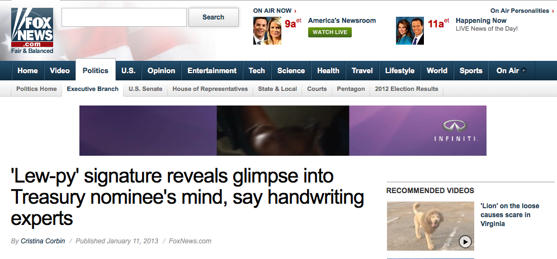Open the Pentagon subtab
557x259 pixels.
point(351,89)
